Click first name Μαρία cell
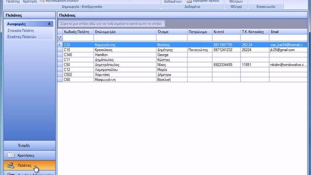The height and width of the screenshot is (175, 311). [x=172, y=70]
